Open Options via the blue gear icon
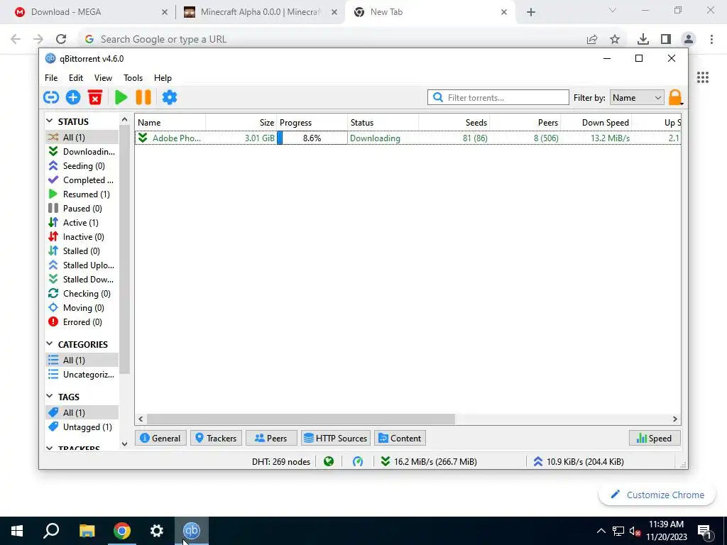The width and height of the screenshot is (727, 545). point(169,97)
